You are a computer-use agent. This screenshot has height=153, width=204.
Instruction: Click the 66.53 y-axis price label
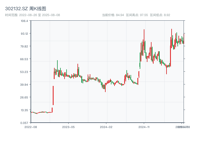pyautogui.click(x=24, y=59)
